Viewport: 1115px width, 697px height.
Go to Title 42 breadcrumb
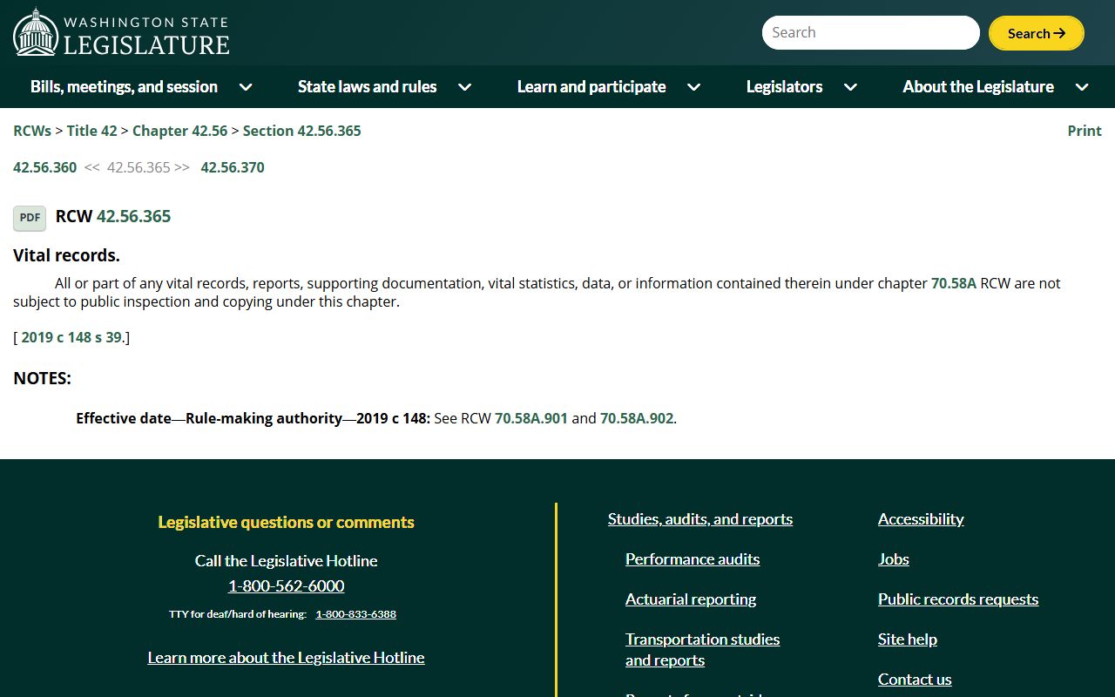point(91,131)
